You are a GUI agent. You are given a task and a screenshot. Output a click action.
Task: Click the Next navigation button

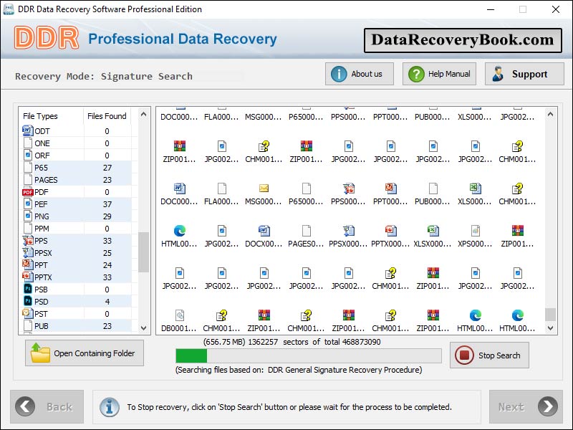point(525,406)
